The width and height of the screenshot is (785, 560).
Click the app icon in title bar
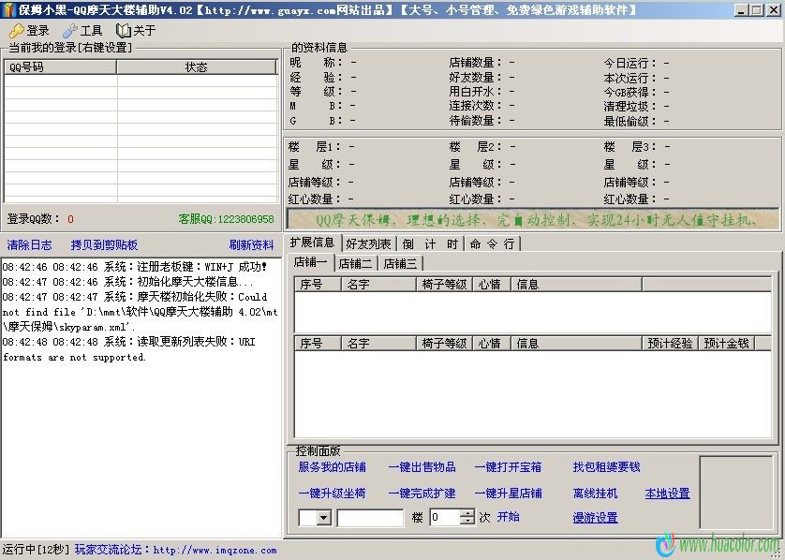8,9
